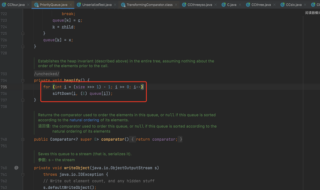Click the UnserializeTest.java class icon

pyautogui.click(x=79, y=4)
